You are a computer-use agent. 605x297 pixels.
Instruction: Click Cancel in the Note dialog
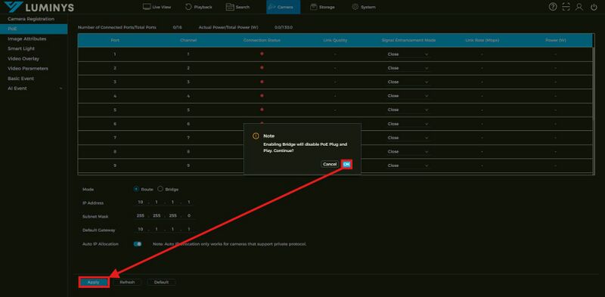point(330,164)
